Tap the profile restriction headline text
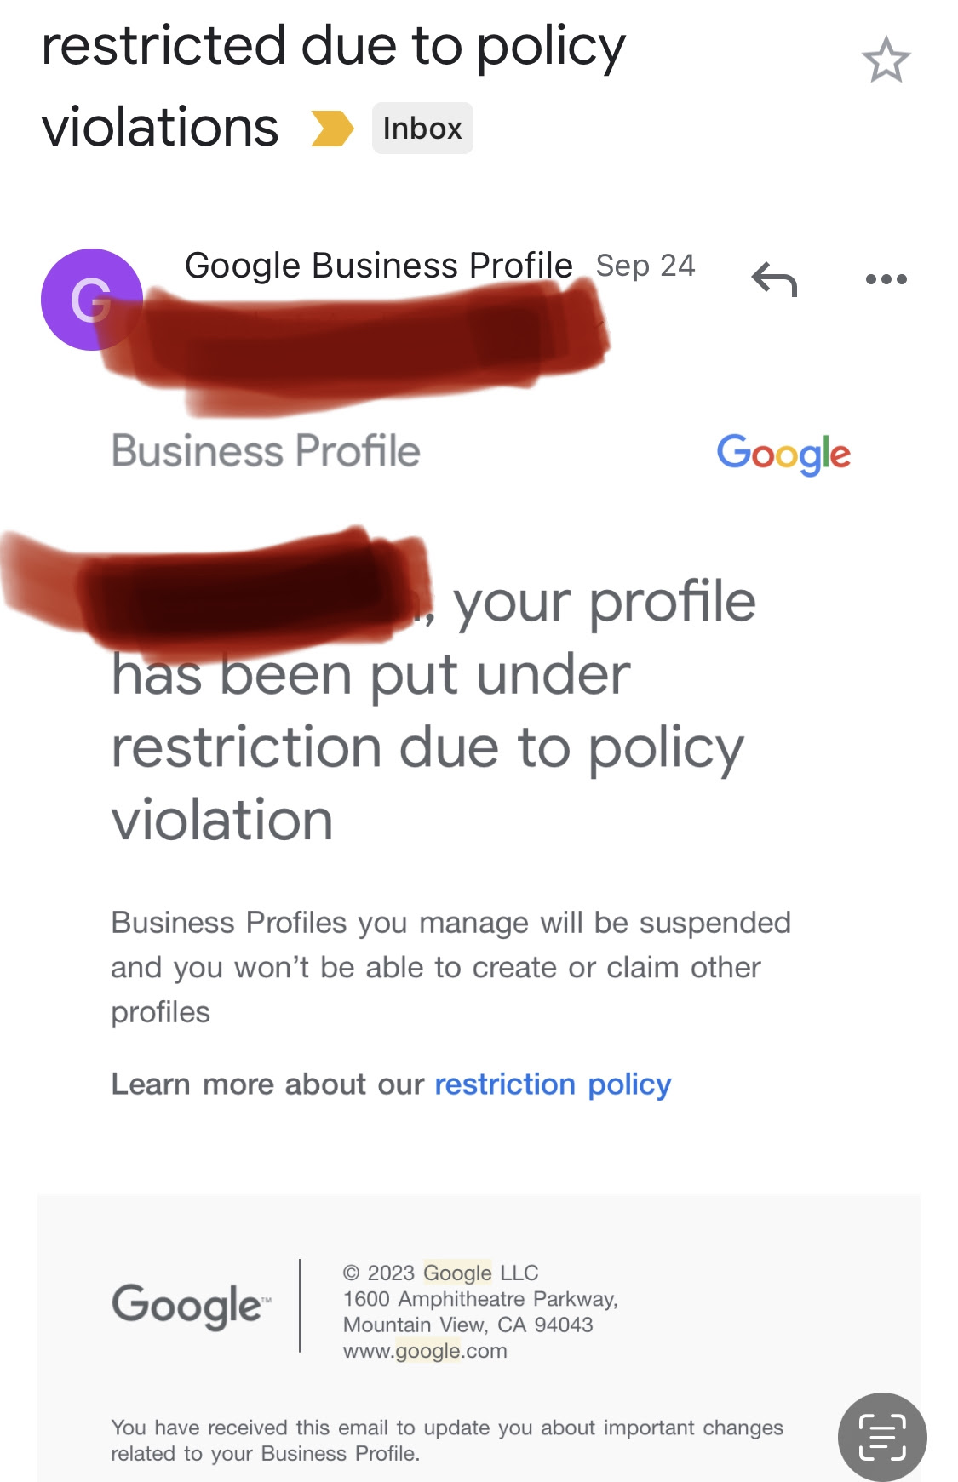Screen dimensions: 958x1482 coord(433,711)
